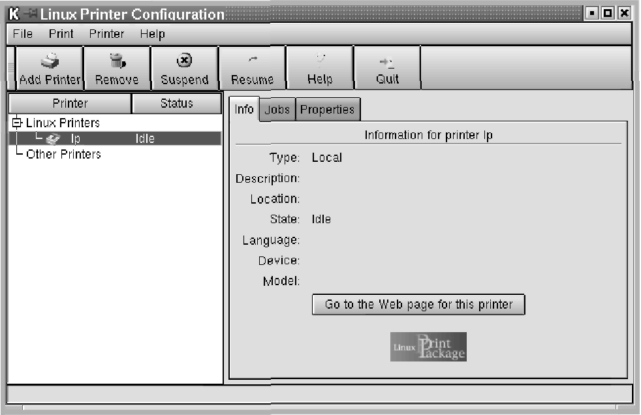Select the lp printer row

pos(114,138)
